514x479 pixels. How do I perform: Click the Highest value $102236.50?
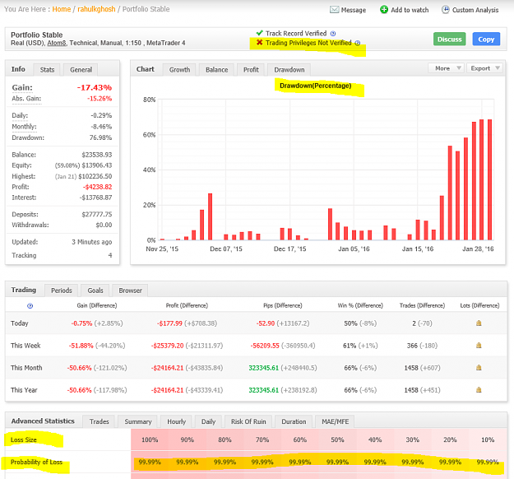95,176
